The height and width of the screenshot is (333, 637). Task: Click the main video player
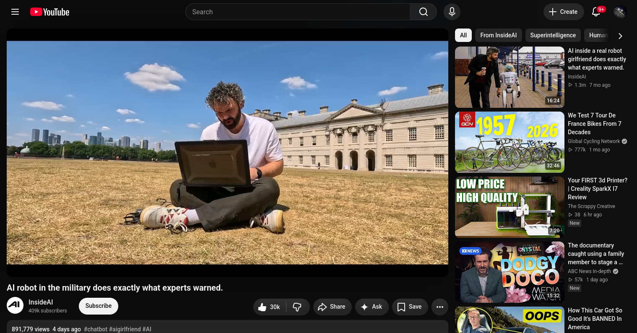227,153
